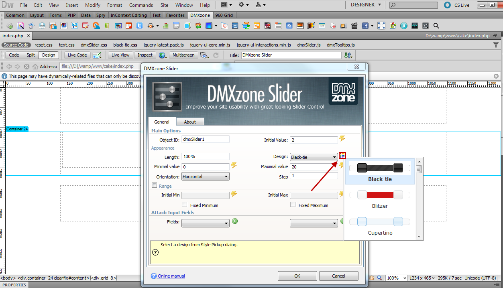Click the Facebook icon in the DMXzone toolbar
Screen dimensions: 503x288
coord(365,26)
